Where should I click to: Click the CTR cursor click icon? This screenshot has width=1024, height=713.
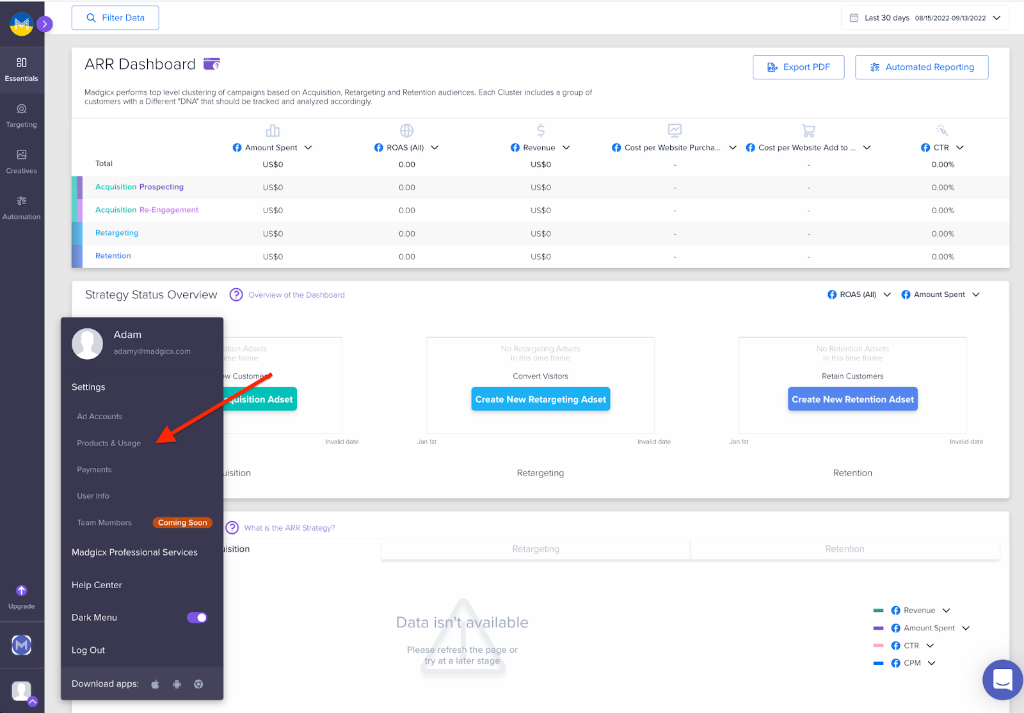click(942, 131)
